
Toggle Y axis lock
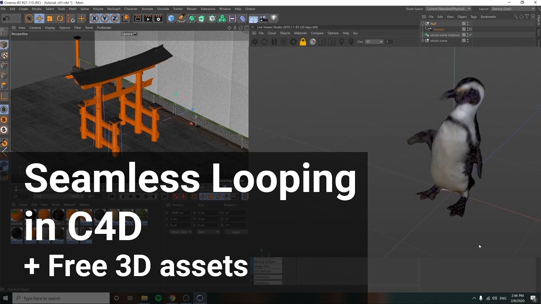[x=104, y=19]
